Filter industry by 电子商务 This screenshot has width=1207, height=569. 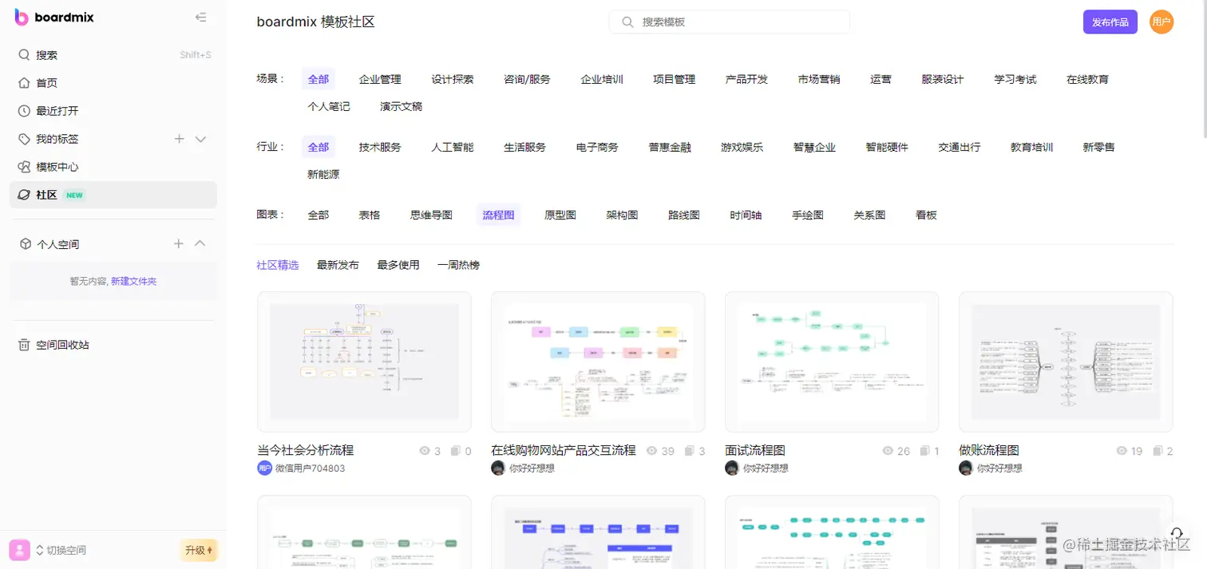pos(597,147)
